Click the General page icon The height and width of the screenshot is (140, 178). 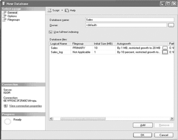(x=4, y=12)
